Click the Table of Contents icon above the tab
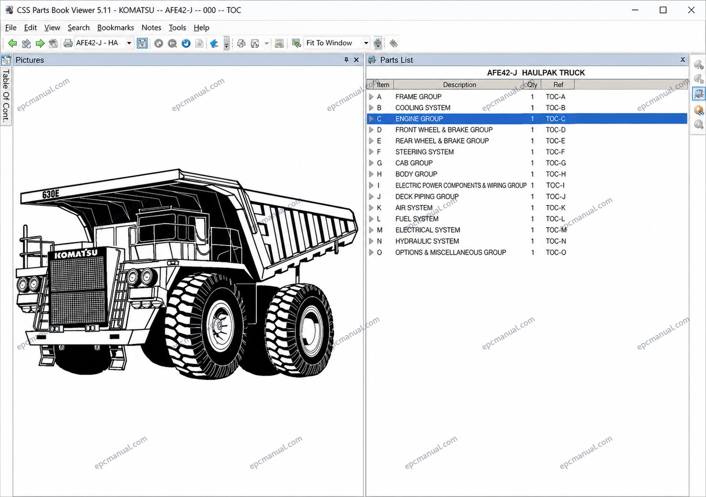Image resolution: width=706 pixels, height=497 pixels. (x=6, y=61)
